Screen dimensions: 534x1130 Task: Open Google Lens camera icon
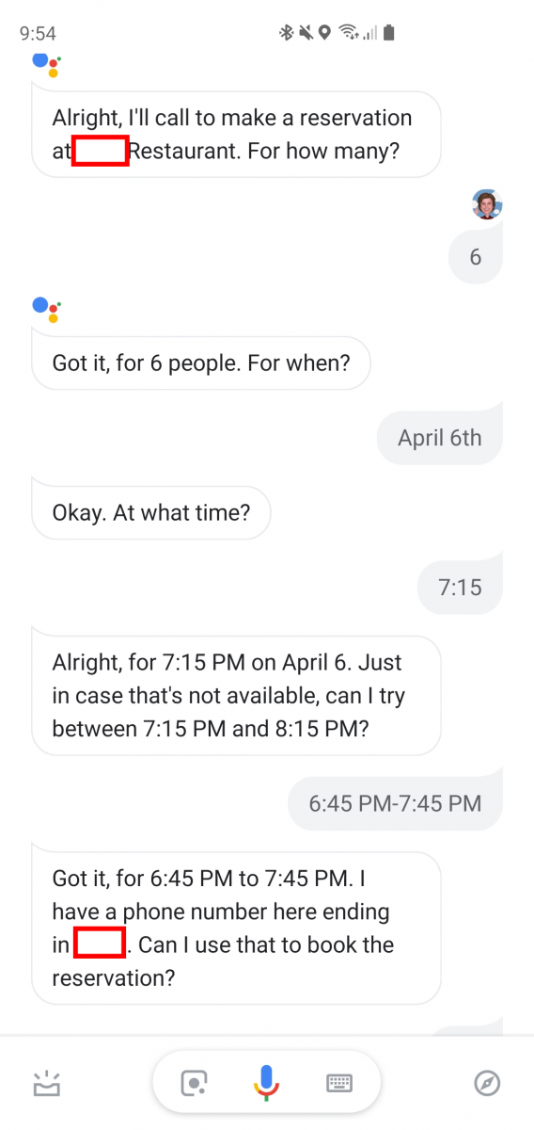195,1083
